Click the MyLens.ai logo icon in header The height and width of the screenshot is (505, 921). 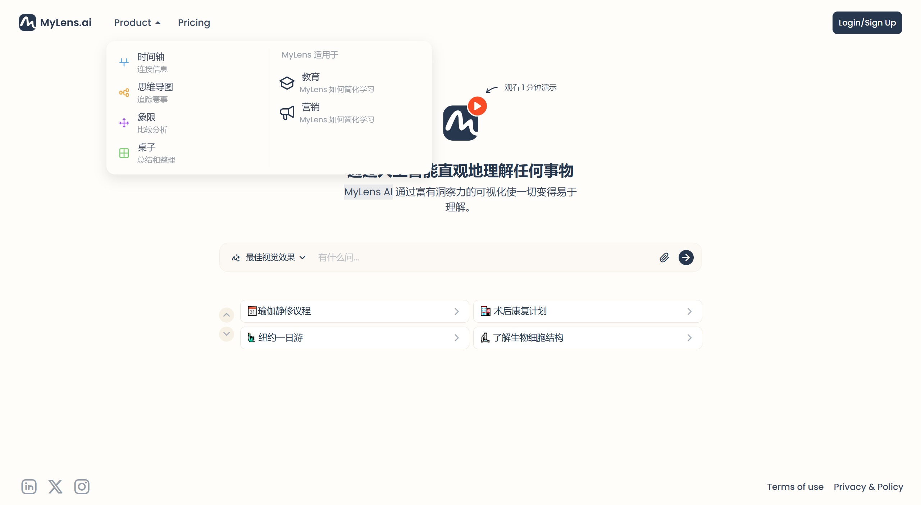tap(27, 23)
